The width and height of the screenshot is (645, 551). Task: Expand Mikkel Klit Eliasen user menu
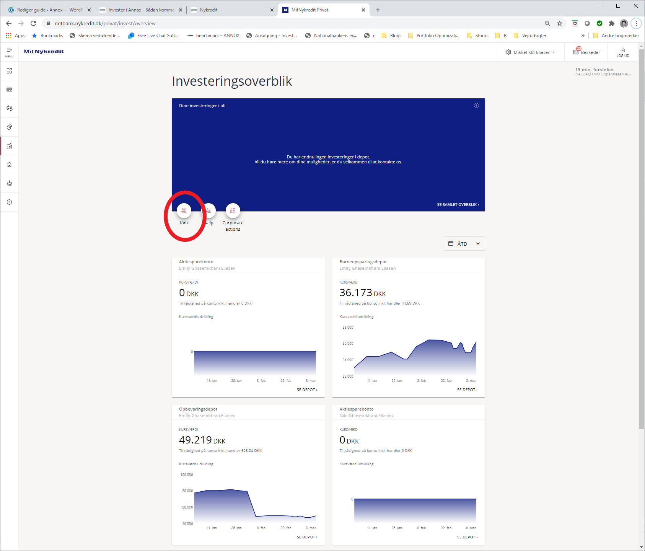click(530, 52)
